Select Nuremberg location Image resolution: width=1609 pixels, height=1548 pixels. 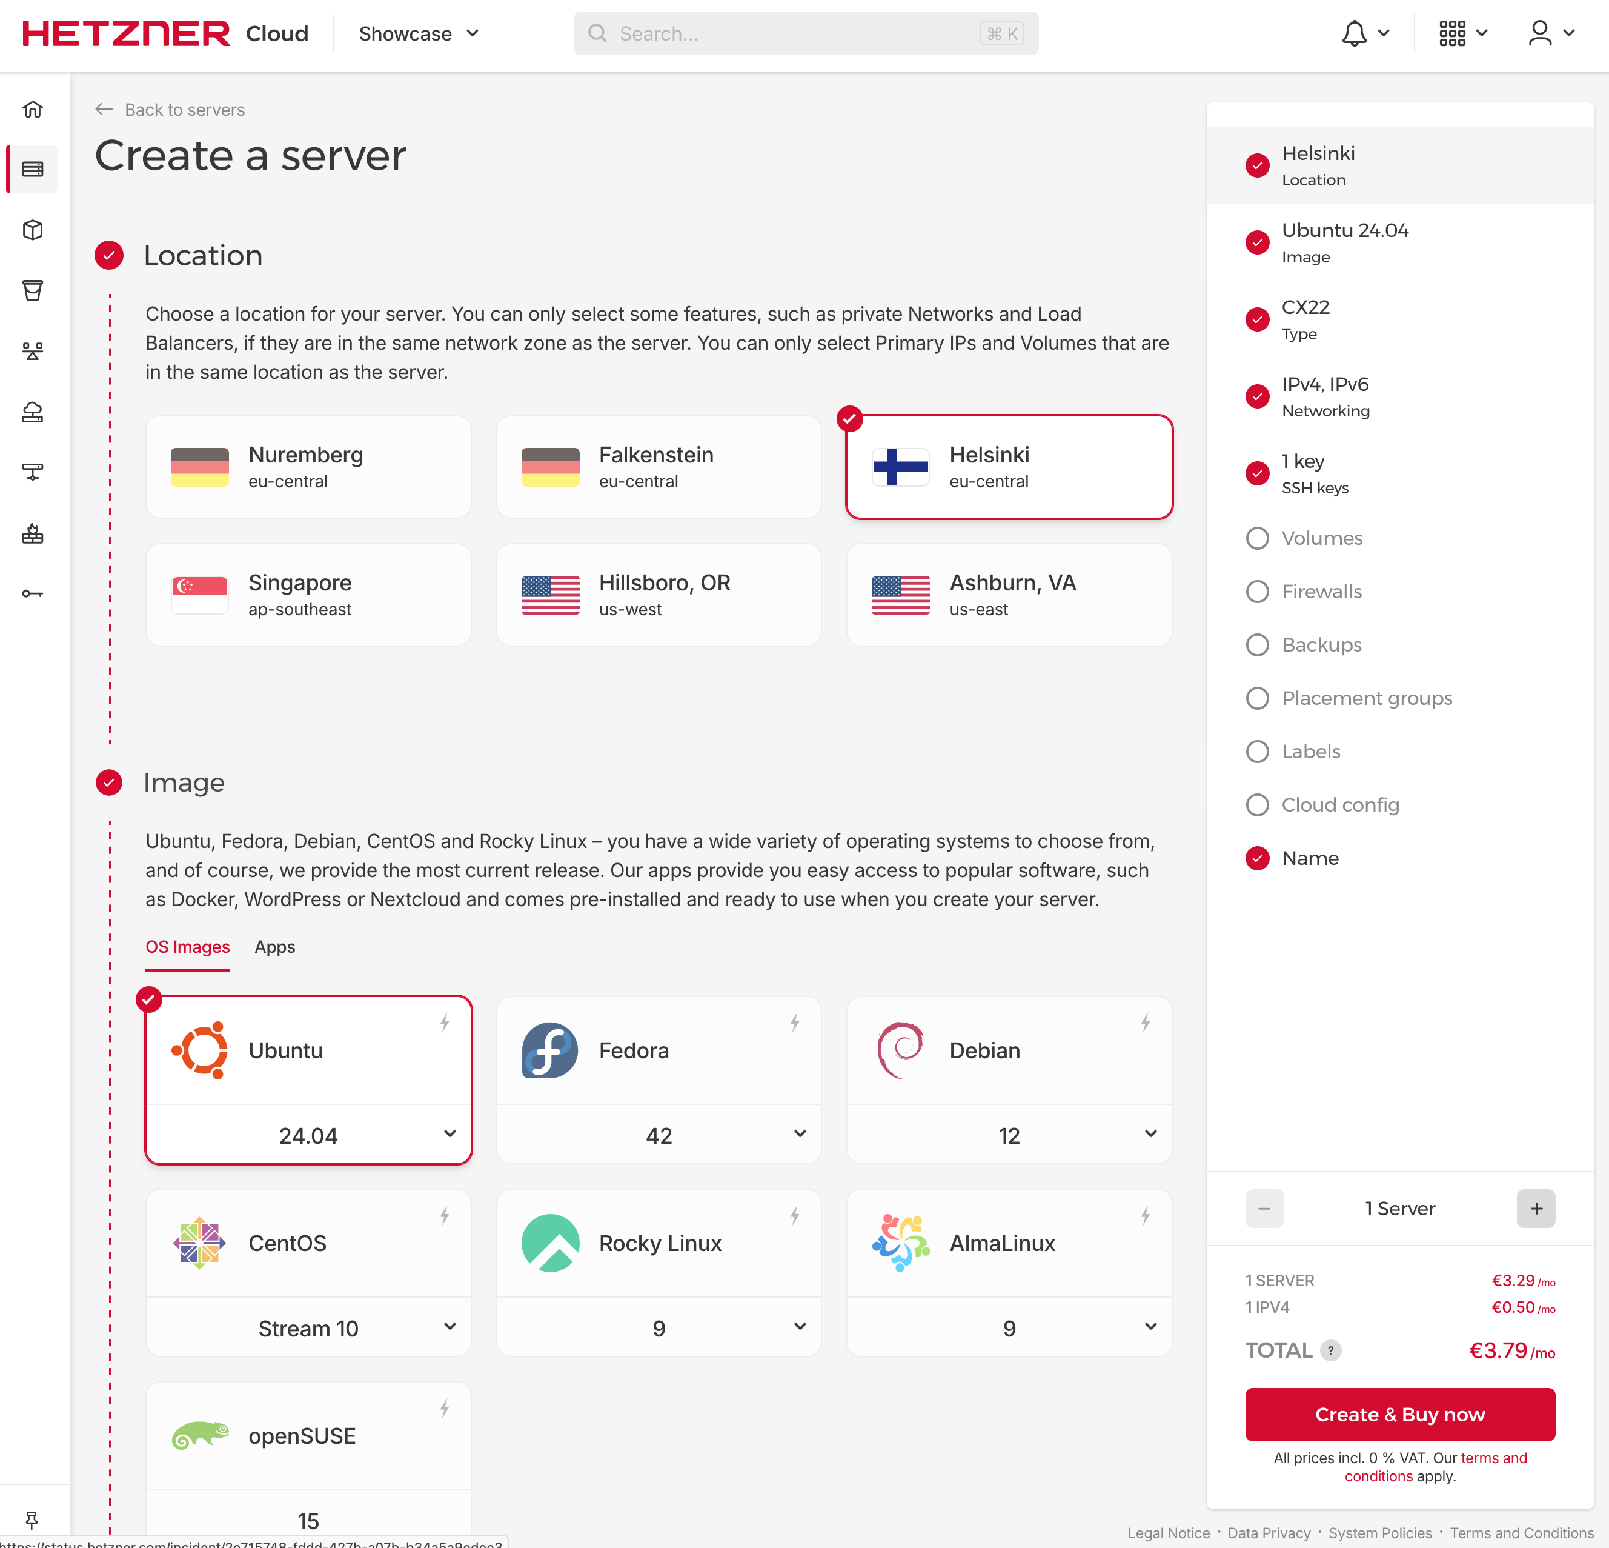point(309,467)
